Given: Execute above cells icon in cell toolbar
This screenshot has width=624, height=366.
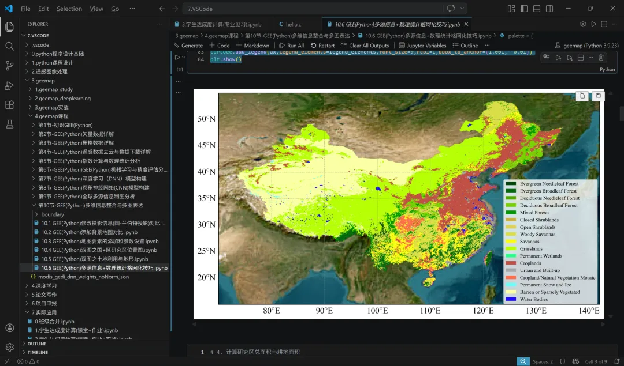Looking at the screenshot, I should tap(558, 58).
